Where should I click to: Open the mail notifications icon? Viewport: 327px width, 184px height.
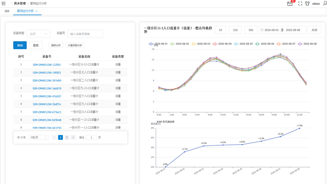click(x=290, y=3)
